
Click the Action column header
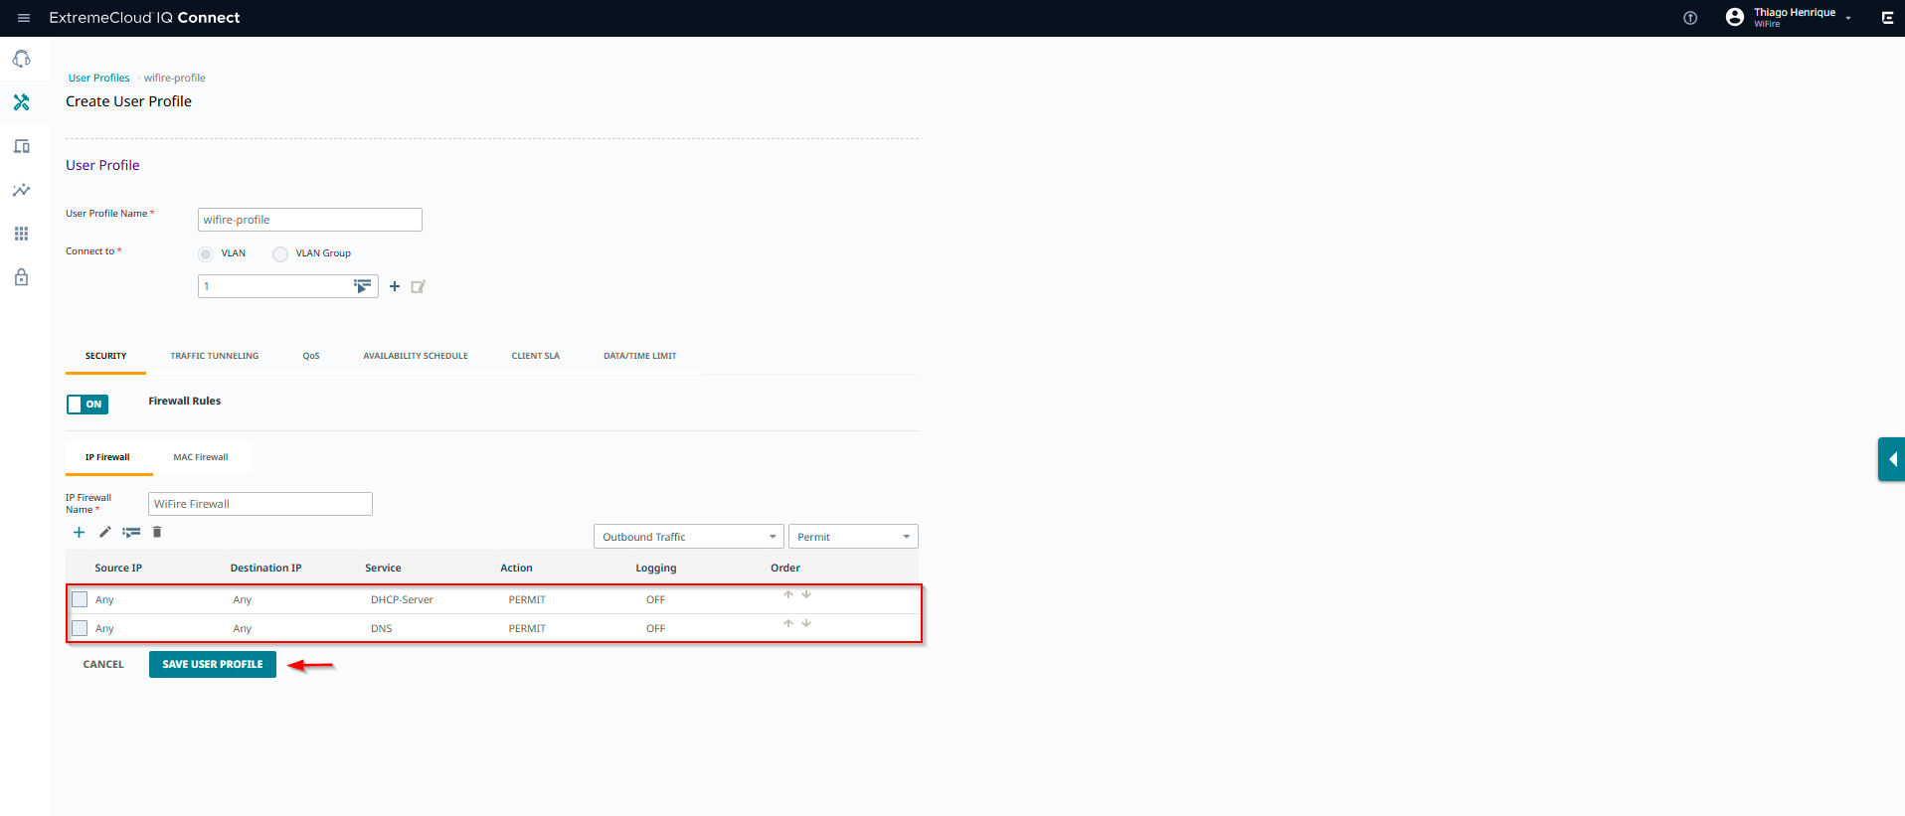click(x=516, y=568)
